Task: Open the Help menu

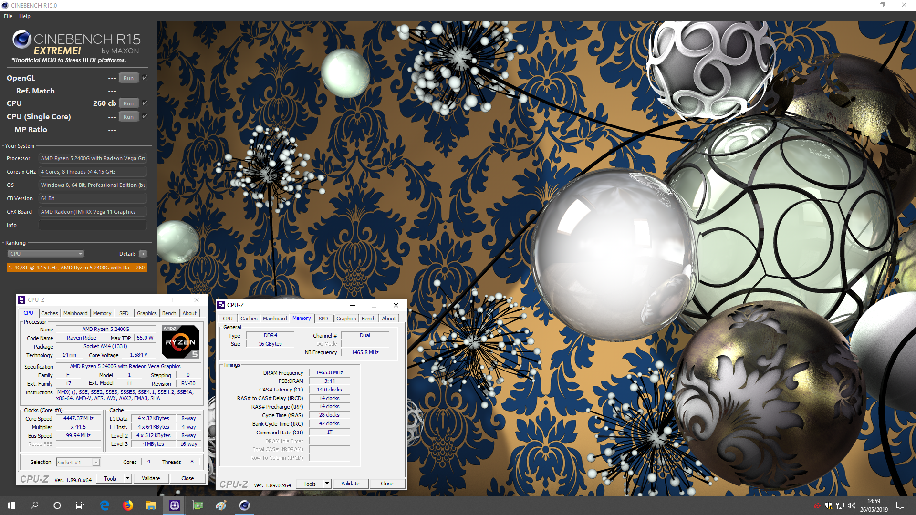Action: (x=25, y=16)
